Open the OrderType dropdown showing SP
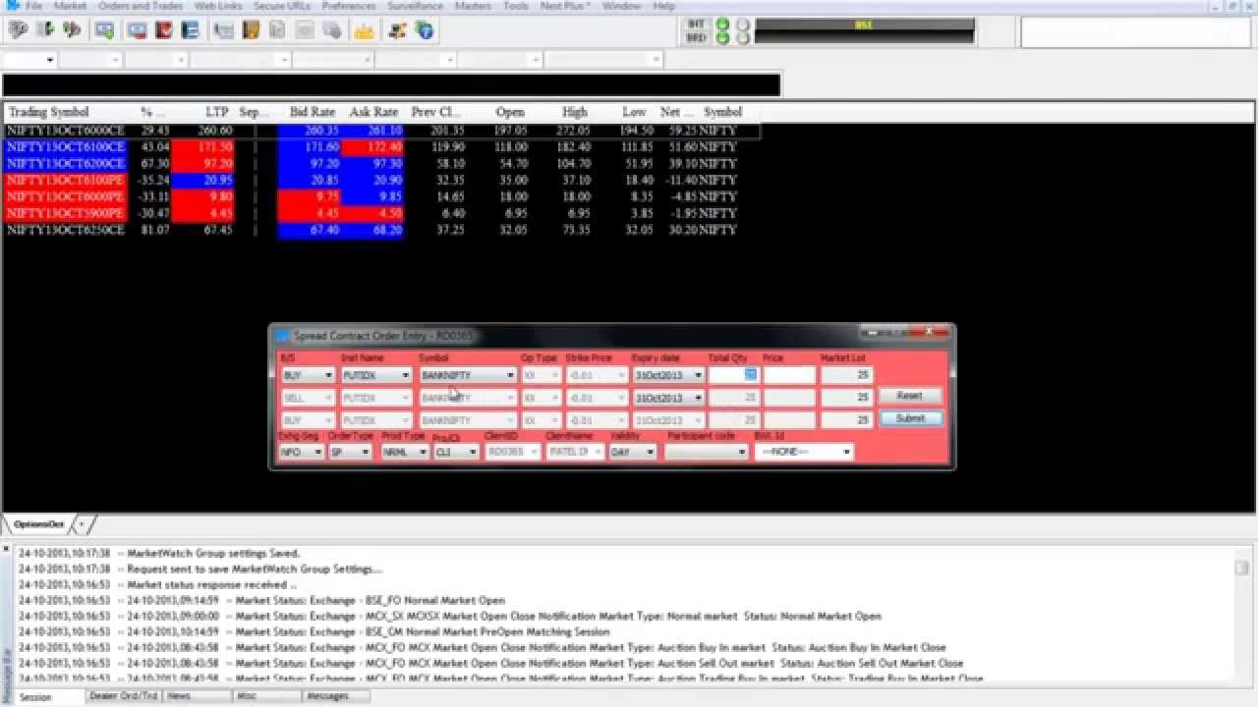1258x707 pixels. [350, 452]
